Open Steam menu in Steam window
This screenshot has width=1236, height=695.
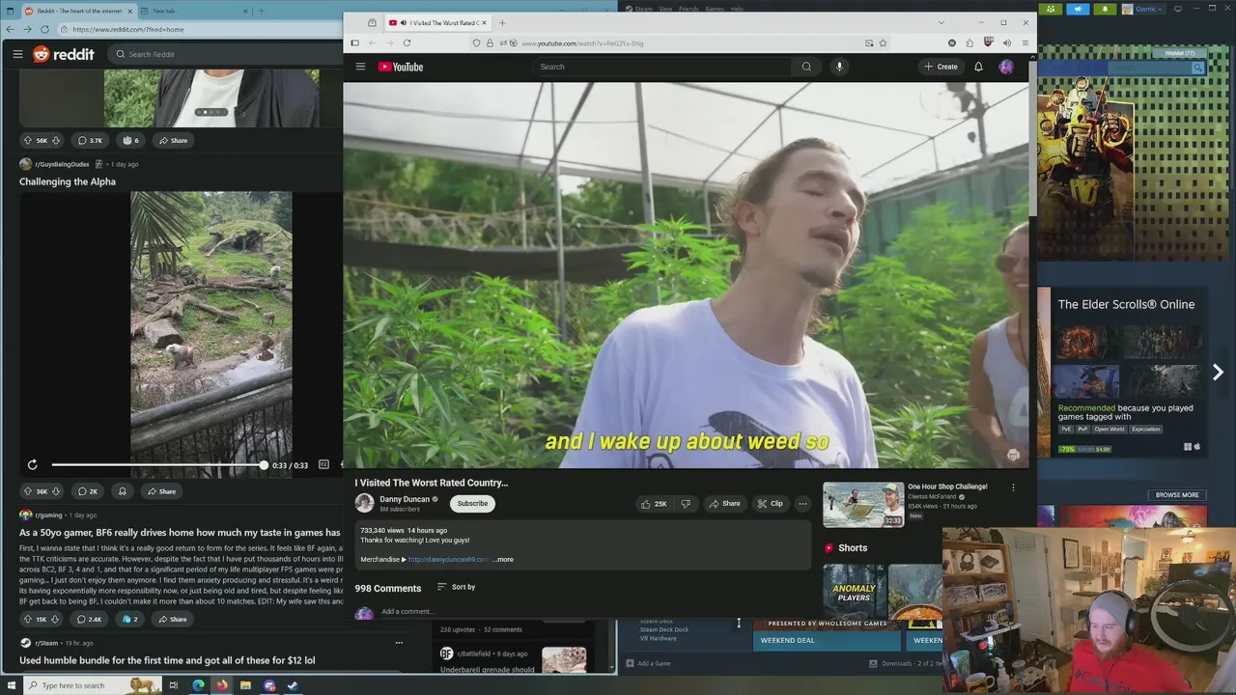643,9
